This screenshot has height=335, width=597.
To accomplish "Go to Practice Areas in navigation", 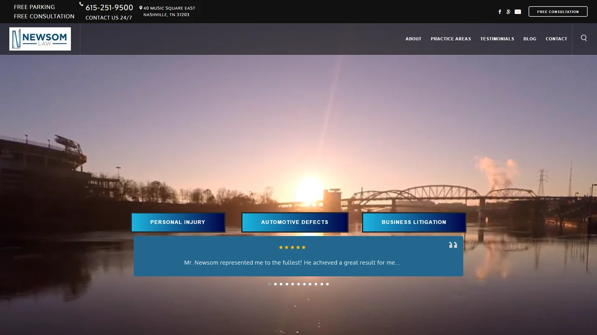I will pyautogui.click(x=451, y=39).
